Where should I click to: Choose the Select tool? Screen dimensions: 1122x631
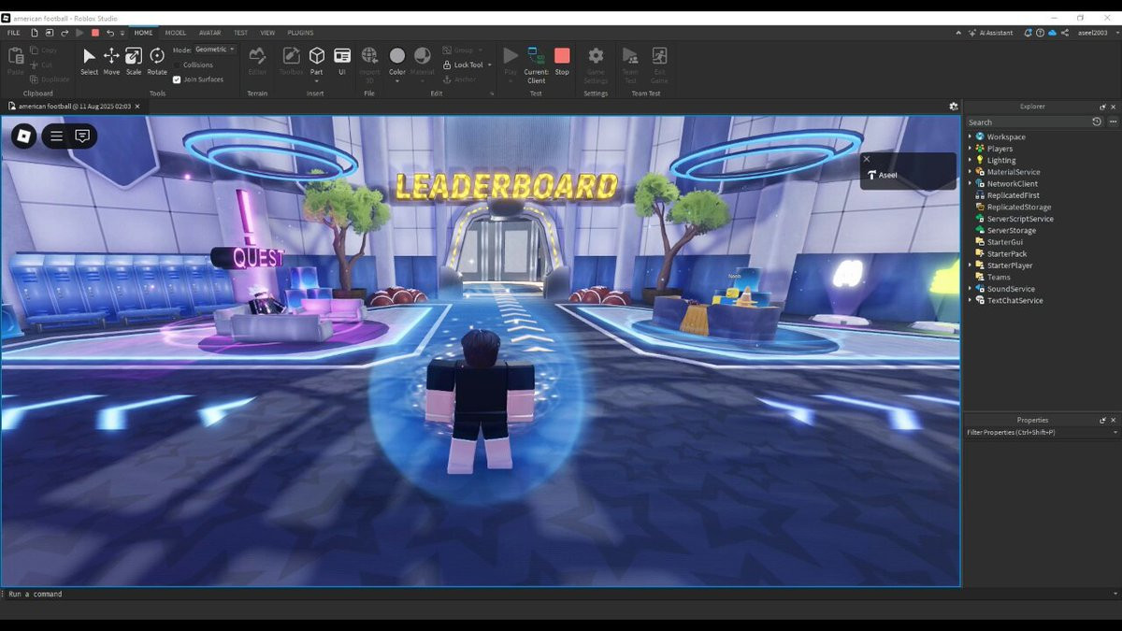(x=89, y=62)
